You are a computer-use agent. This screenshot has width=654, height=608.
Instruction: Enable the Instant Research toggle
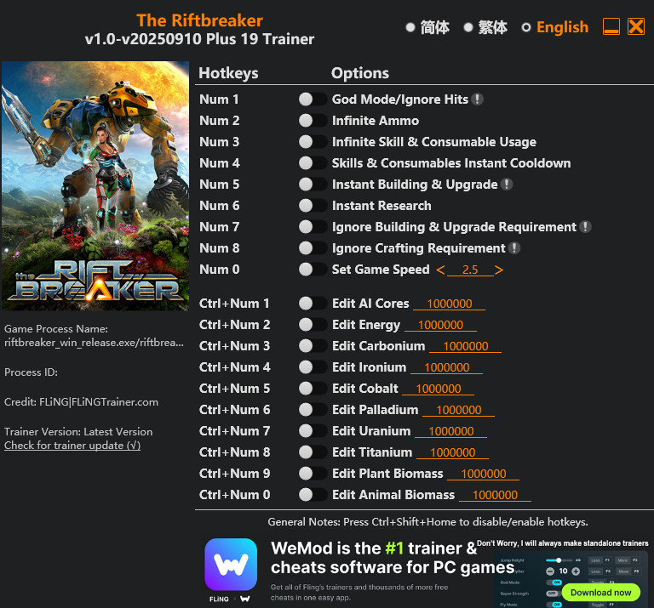tap(313, 205)
